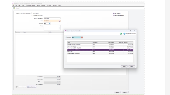Image resolution: width=170 pixels, height=95 pixels.
Task: Sort by the Frequency column header
Action: [99, 42]
